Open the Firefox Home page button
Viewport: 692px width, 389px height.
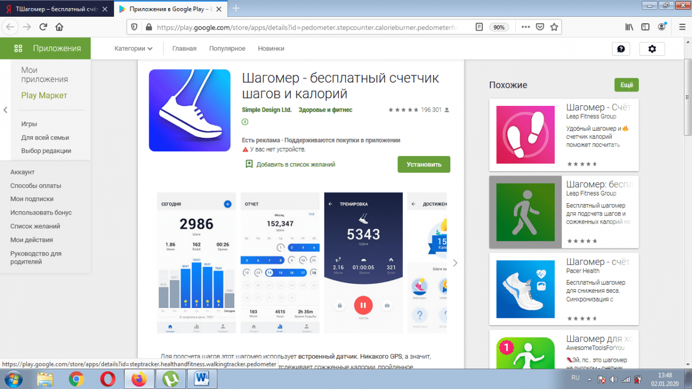point(59,27)
